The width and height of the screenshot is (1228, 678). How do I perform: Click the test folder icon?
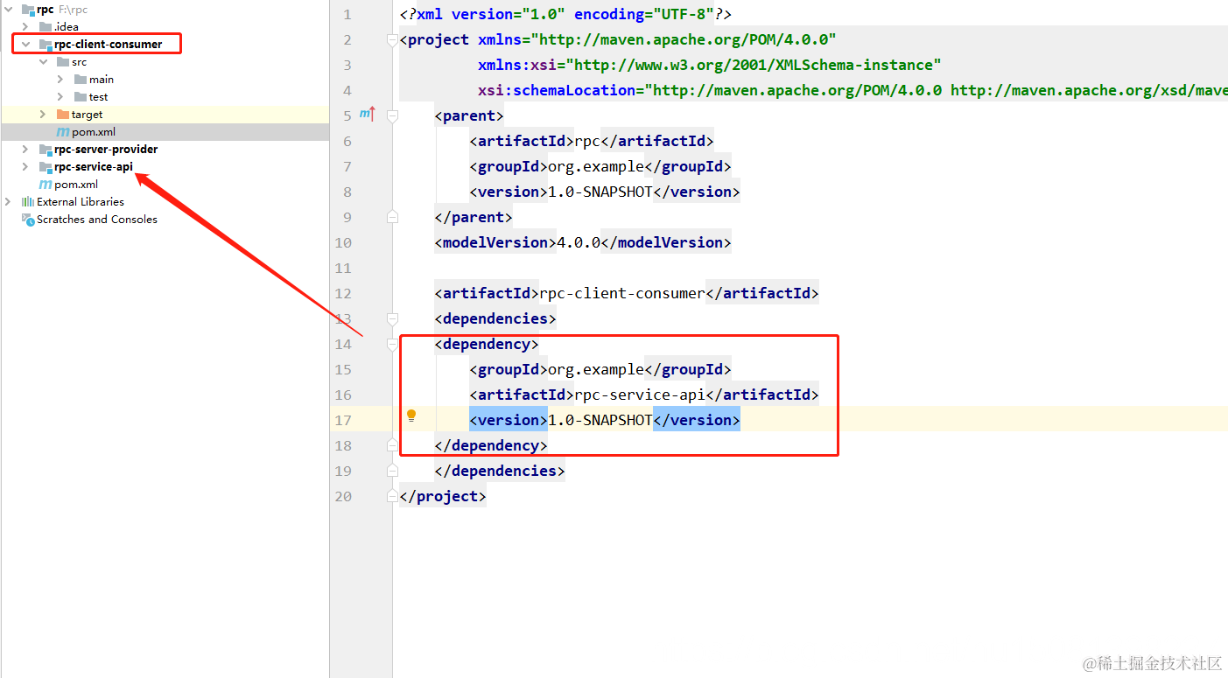point(81,97)
